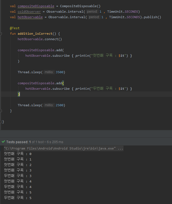Click the function end fold marker

[1, 111]
